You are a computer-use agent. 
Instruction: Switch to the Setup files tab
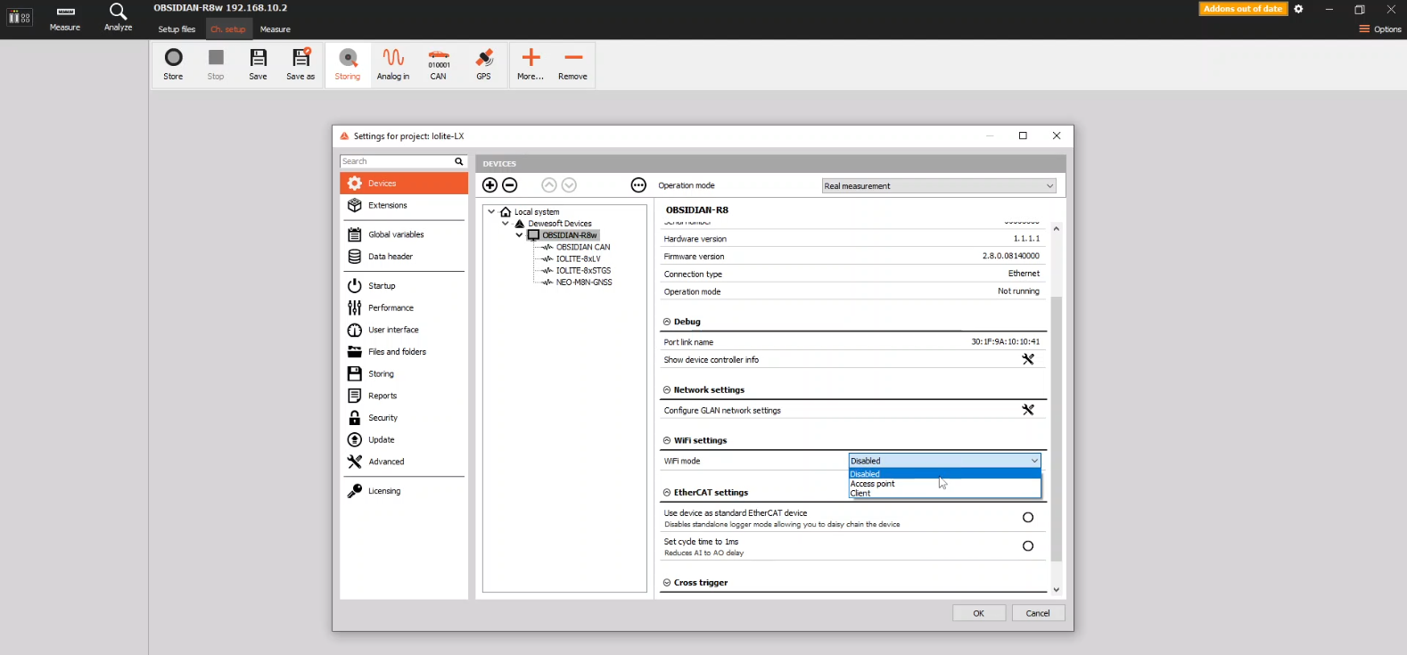(177, 29)
